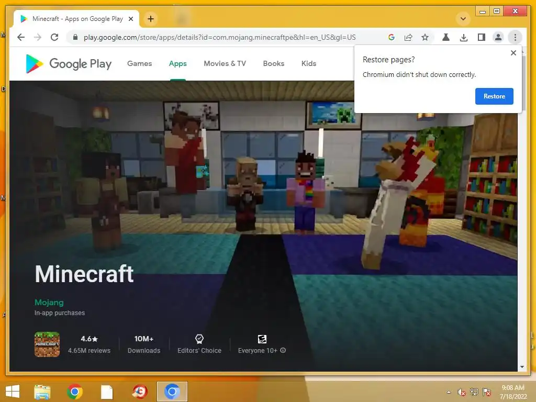536x402 pixels.
Task: Click the muted volume tray icon
Action: click(x=462, y=392)
